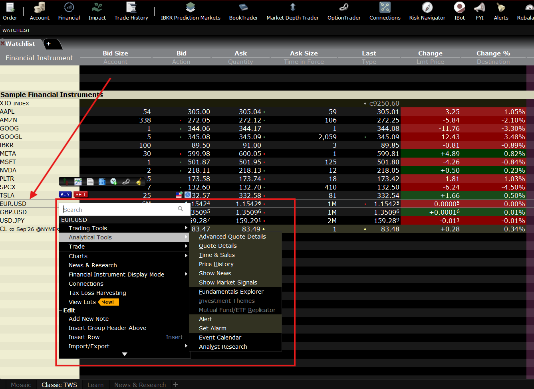
Task: Sort by the Change % column header
Action: click(493, 53)
